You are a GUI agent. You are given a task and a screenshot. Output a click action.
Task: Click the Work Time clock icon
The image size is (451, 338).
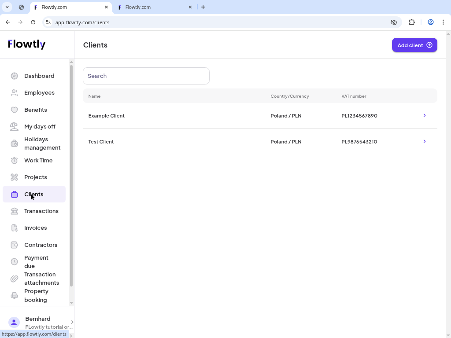coord(14,160)
